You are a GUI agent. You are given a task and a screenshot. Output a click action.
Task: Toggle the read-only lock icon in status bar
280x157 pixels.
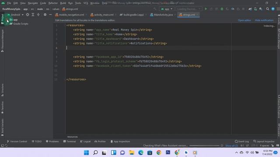click(273, 146)
